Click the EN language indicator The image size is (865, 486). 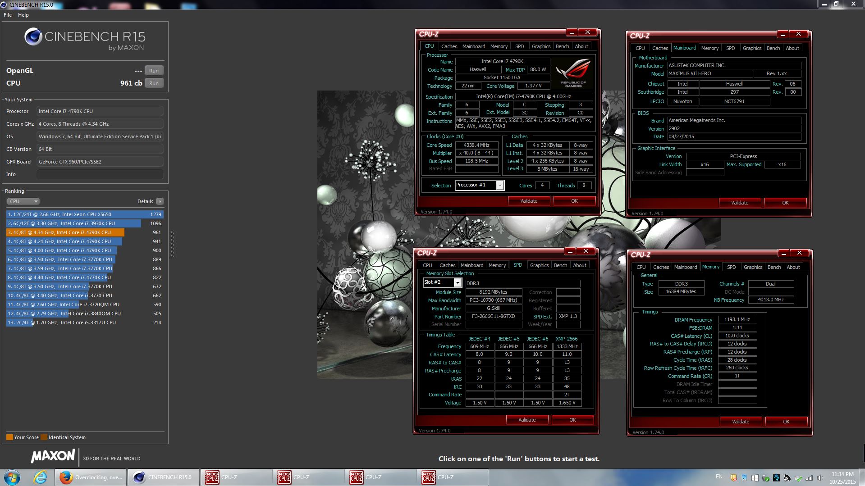pyautogui.click(x=719, y=477)
